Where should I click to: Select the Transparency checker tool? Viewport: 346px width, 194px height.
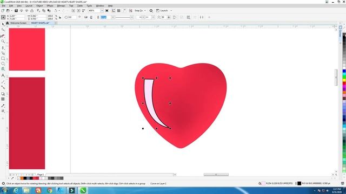(x=3, y=99)
